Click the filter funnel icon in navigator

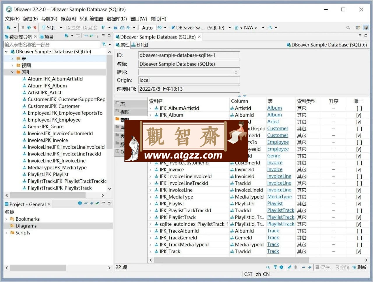tap(104, 44)
